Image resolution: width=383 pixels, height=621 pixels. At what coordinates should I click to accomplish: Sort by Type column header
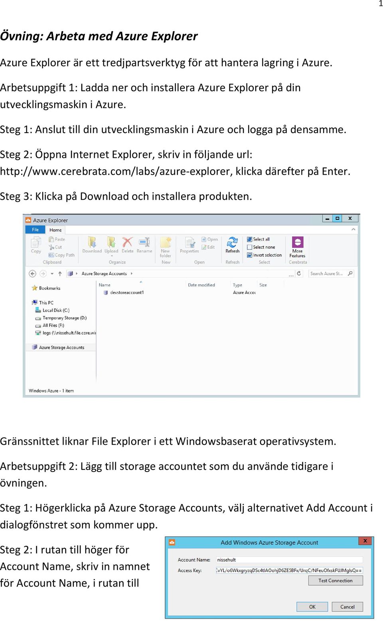tap(237, 285)
